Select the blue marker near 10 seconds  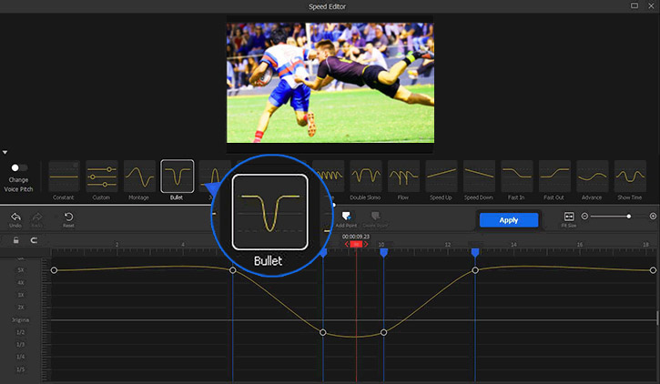click(x=383, y=252)
